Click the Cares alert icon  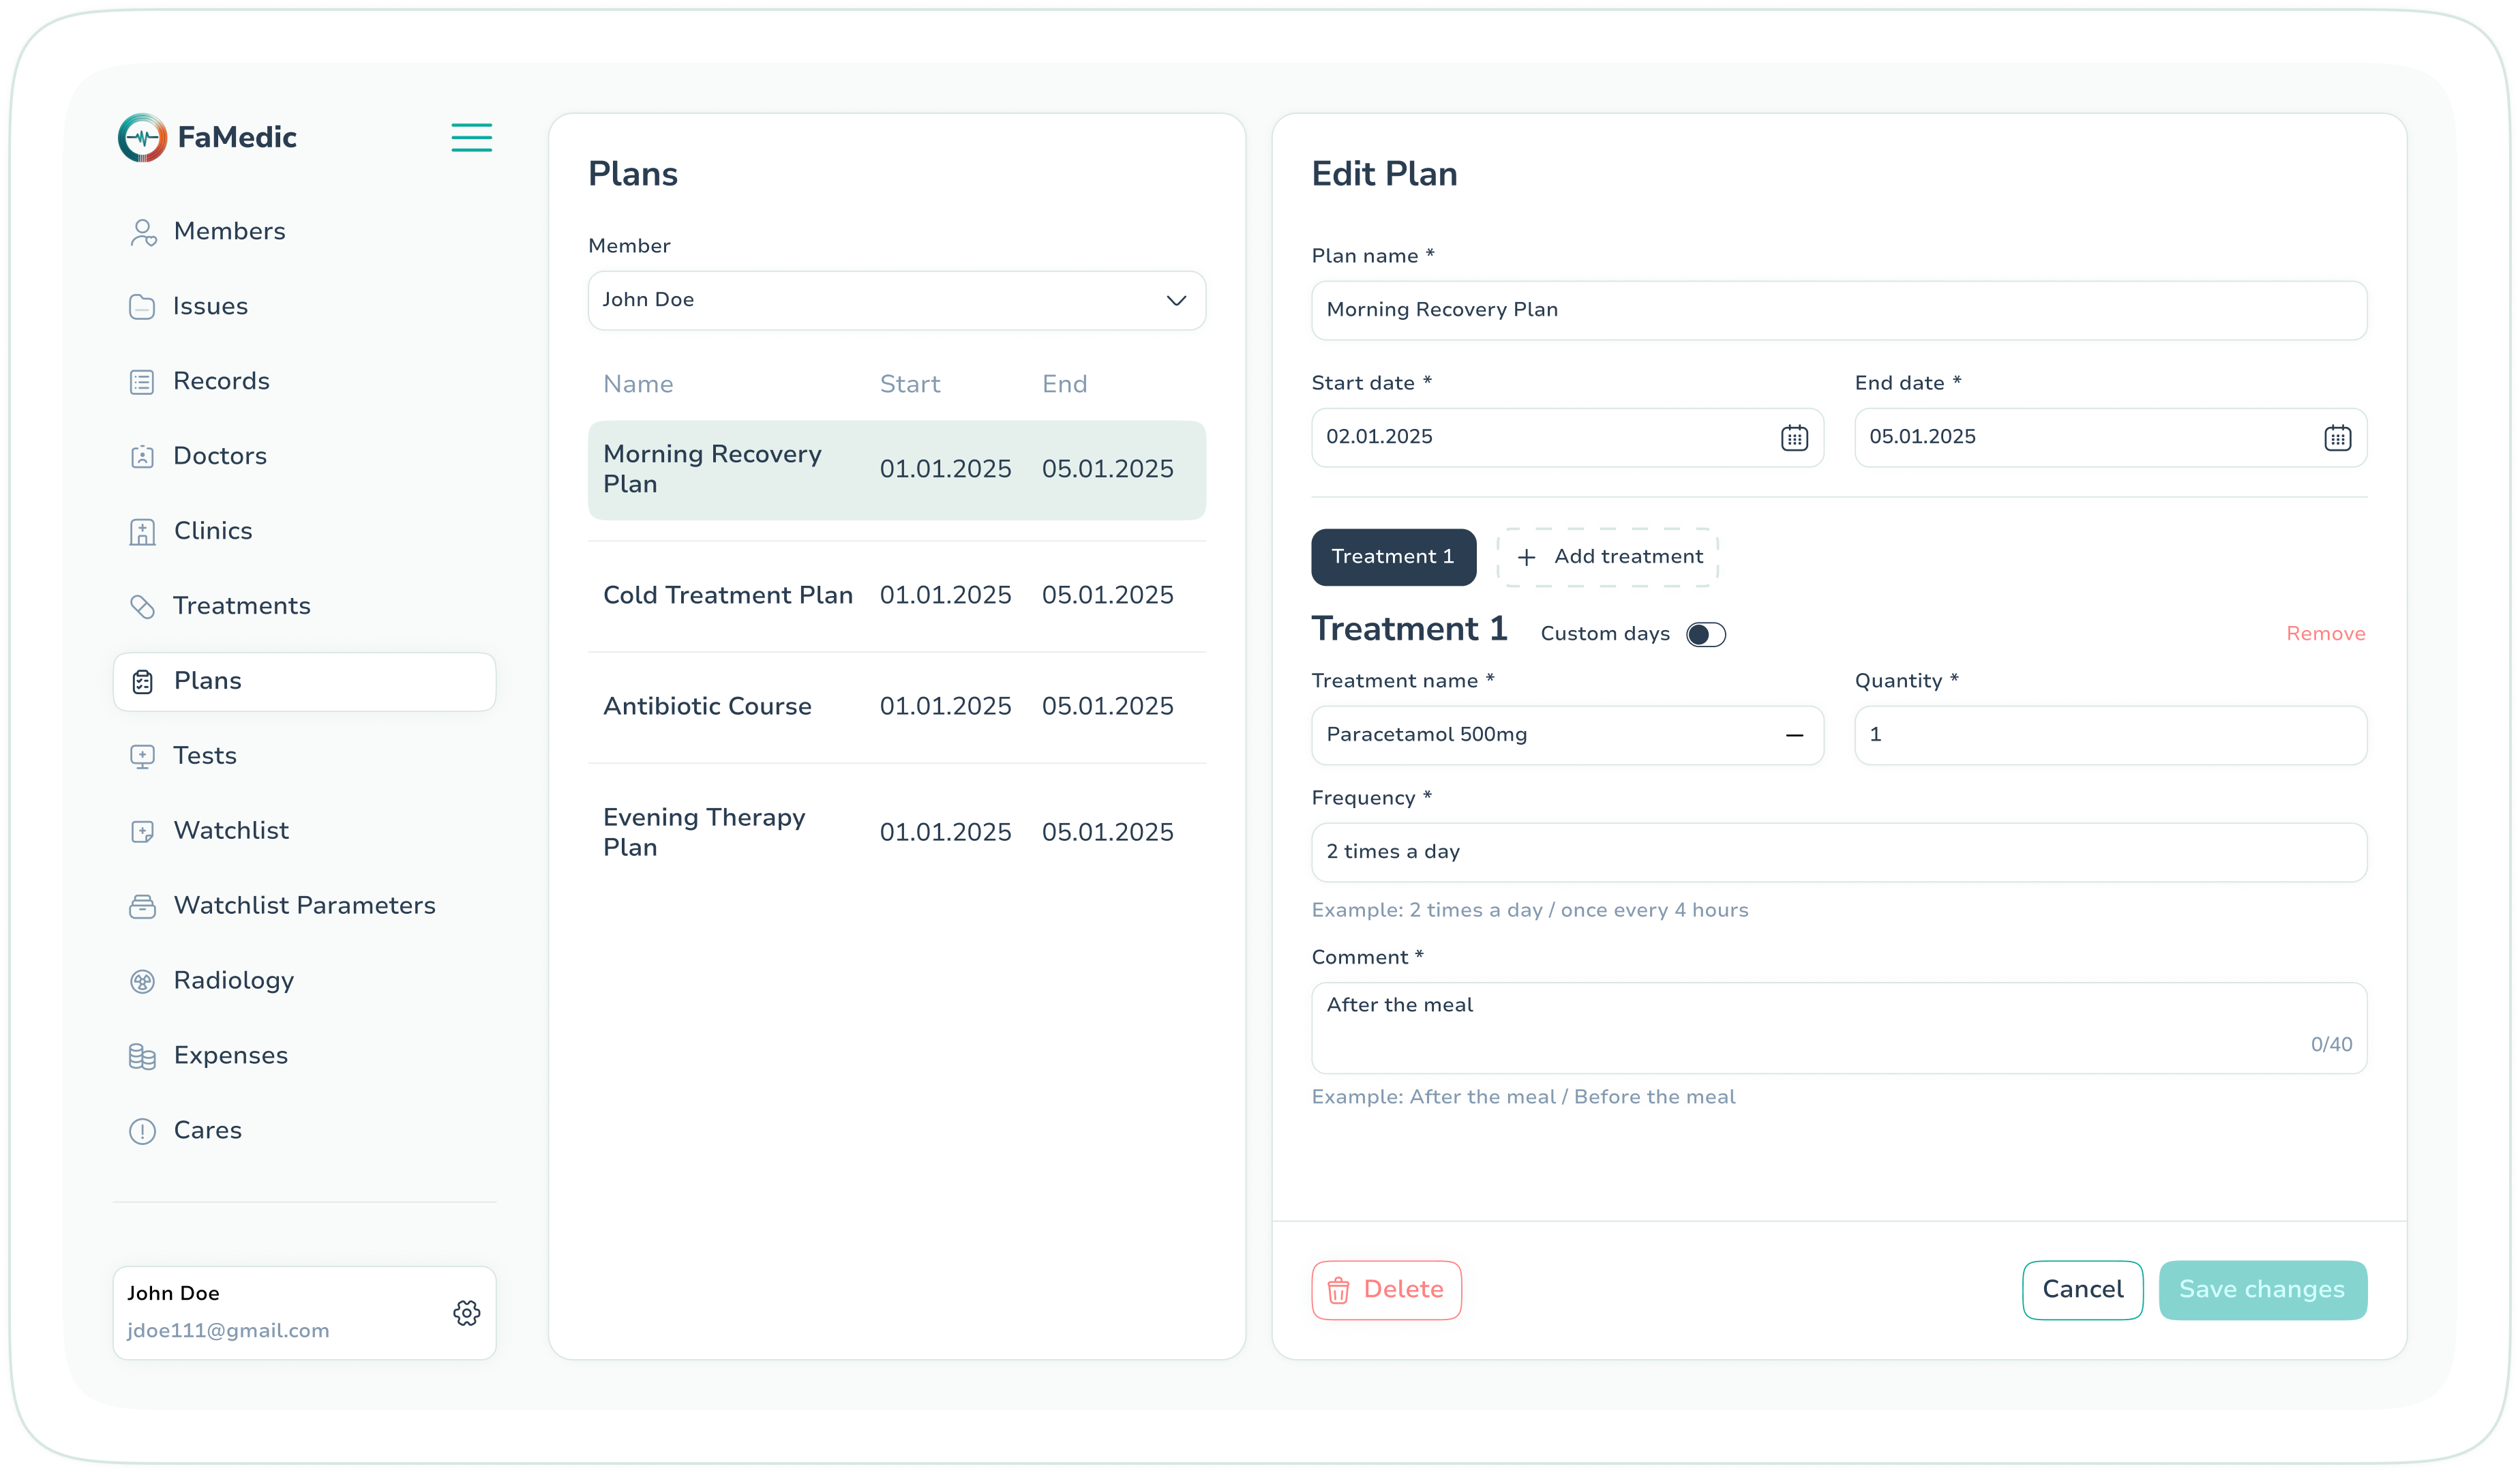pyautogui.click(x=142, y=1132)
